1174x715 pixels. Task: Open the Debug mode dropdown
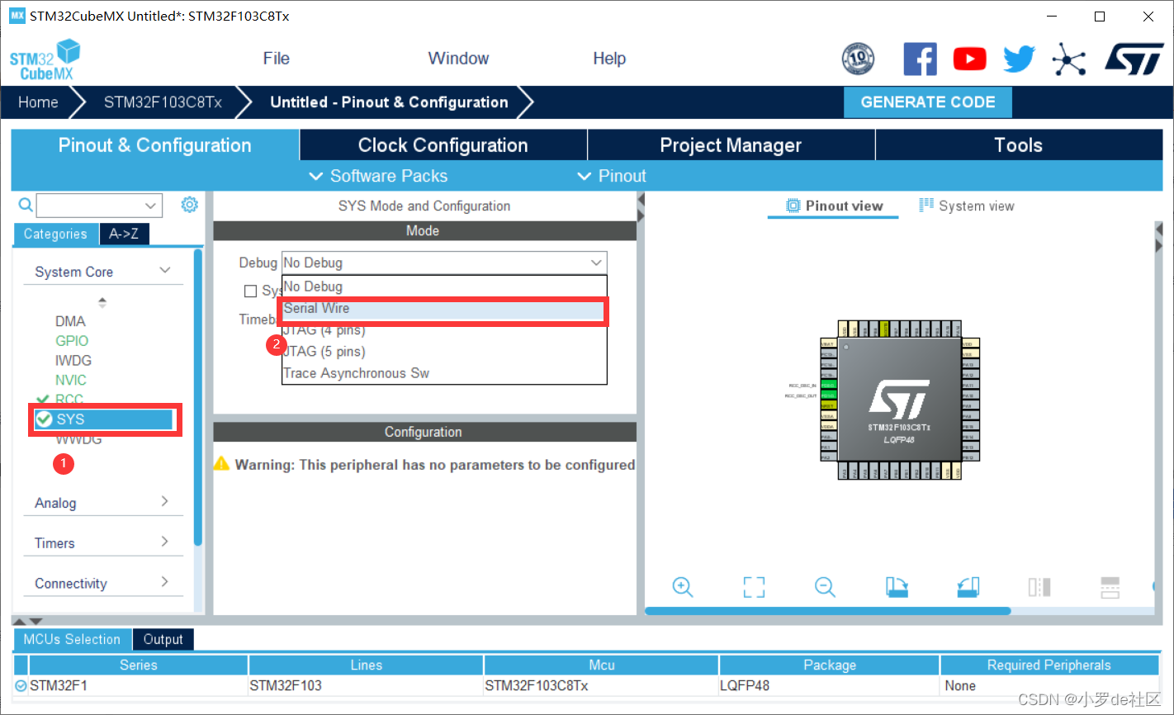[444, 263]
